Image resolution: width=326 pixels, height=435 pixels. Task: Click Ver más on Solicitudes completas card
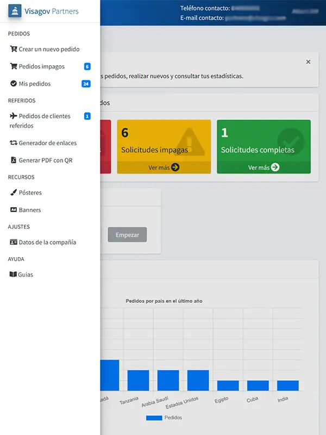point(259,167)
